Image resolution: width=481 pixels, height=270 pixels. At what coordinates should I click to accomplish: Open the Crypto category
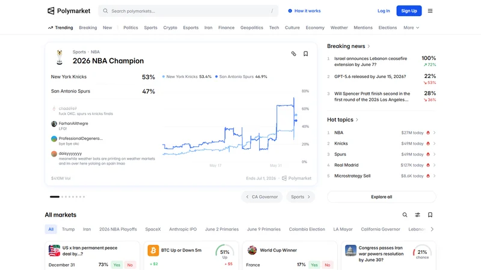click(x=170, y=28)
